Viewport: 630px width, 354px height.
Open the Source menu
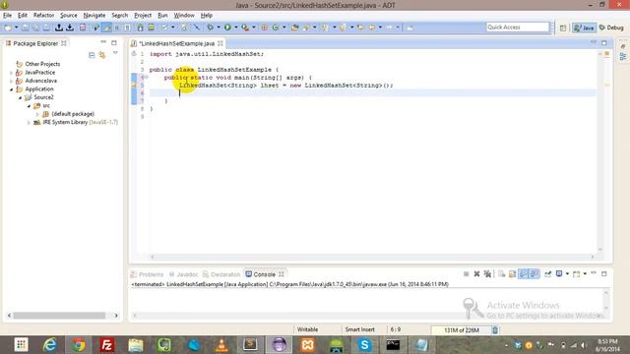69,16
